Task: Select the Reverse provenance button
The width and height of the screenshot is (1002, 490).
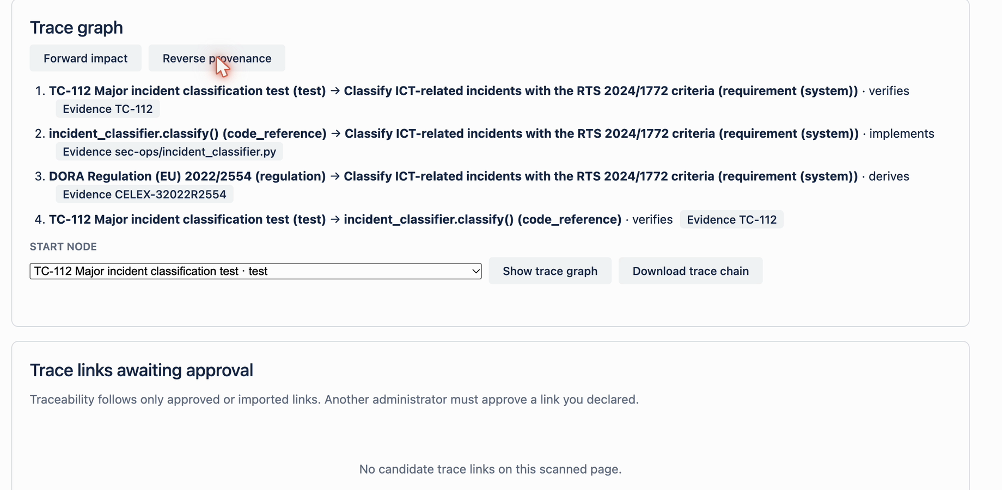Action: pyautogui.click(x=217, y=58)
